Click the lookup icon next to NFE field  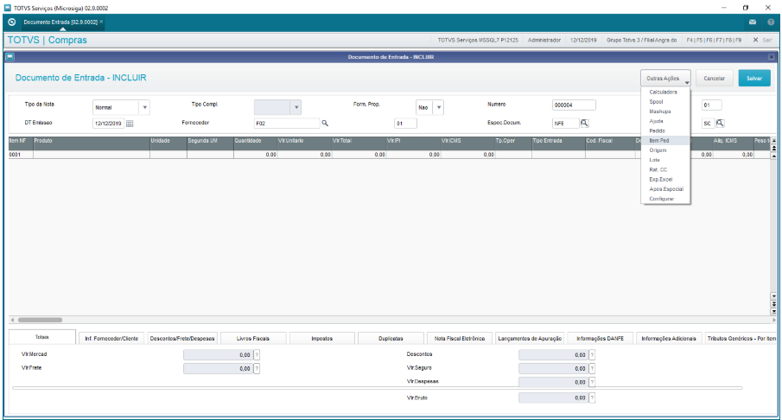click(x=584, y=124)
